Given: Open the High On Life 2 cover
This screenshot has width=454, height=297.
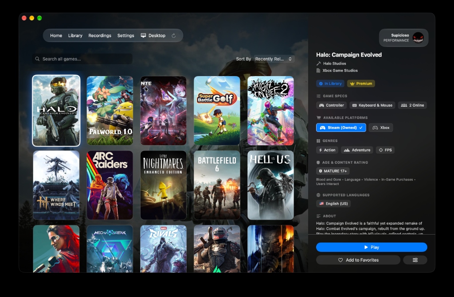Looking at the screenshot, I should [x=270, y=111].
